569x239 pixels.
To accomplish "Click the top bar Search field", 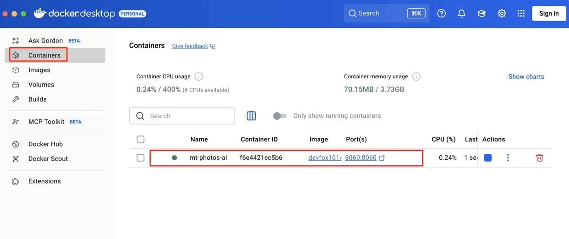I will [x=387, y=13].
